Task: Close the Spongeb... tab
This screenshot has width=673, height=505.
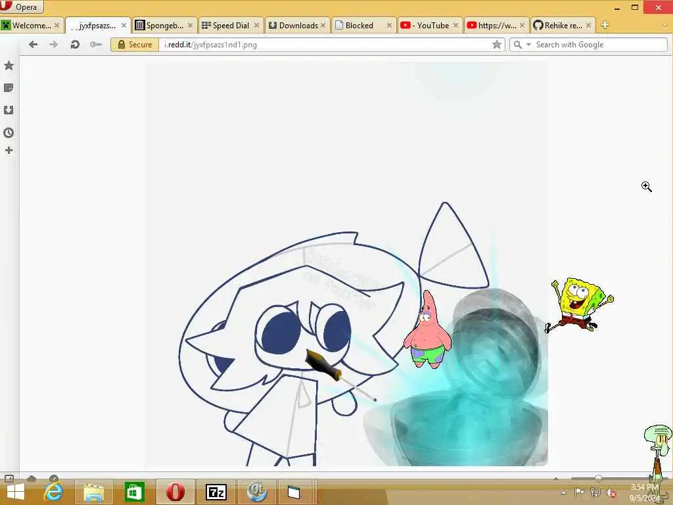Action: (190, 26)
